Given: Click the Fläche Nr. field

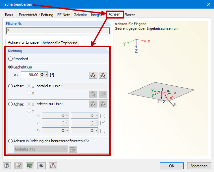Looking at the screenshot, I should click(x=58, y=31).
